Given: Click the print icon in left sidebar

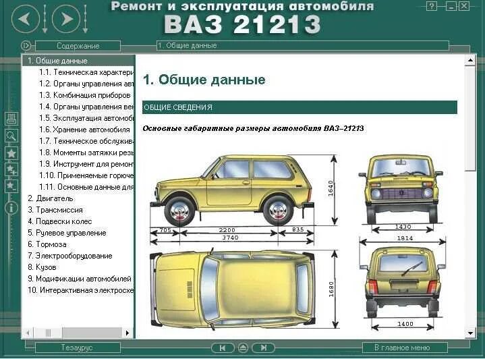Looking at the screenshot, I should point(11,119).
